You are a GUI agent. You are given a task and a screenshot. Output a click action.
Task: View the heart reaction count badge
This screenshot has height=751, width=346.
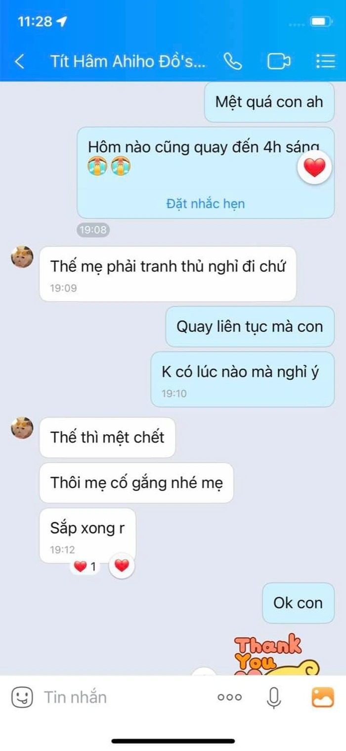tap(85, 566)
